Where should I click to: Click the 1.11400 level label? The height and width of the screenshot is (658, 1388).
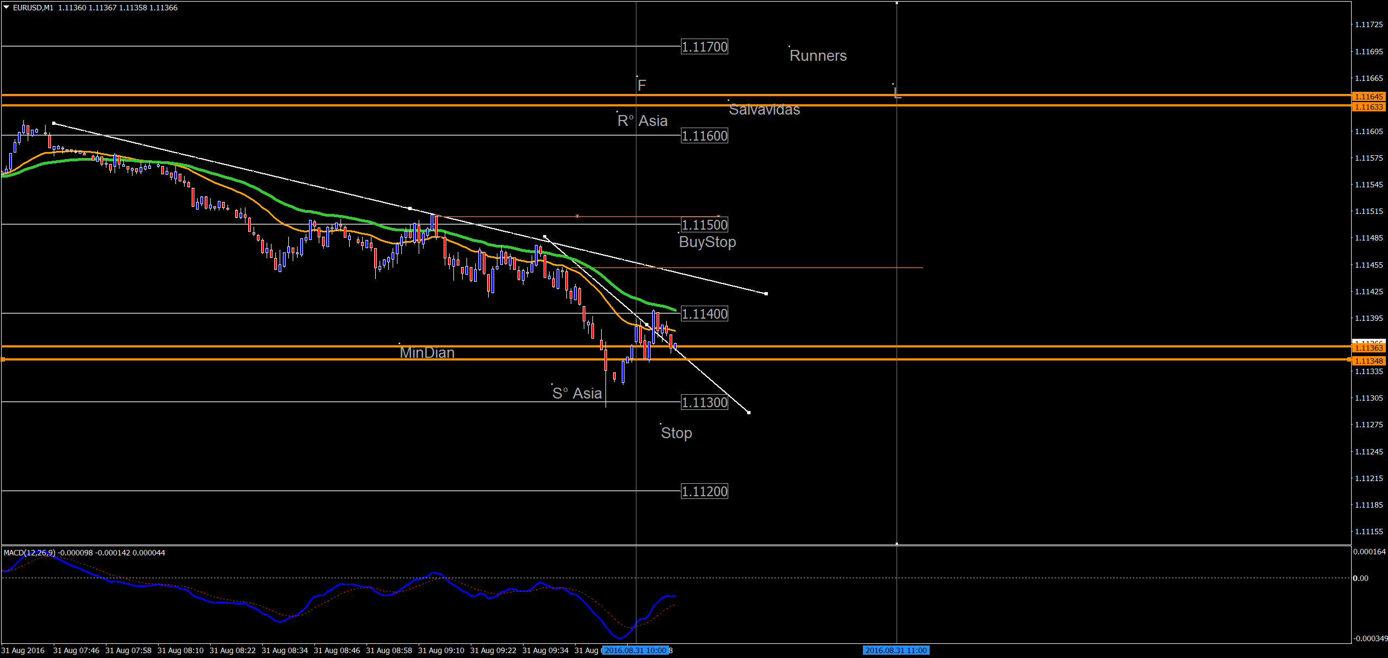pos(704,314)
